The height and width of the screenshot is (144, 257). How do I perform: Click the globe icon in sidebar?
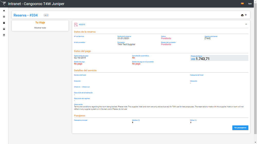4,17
